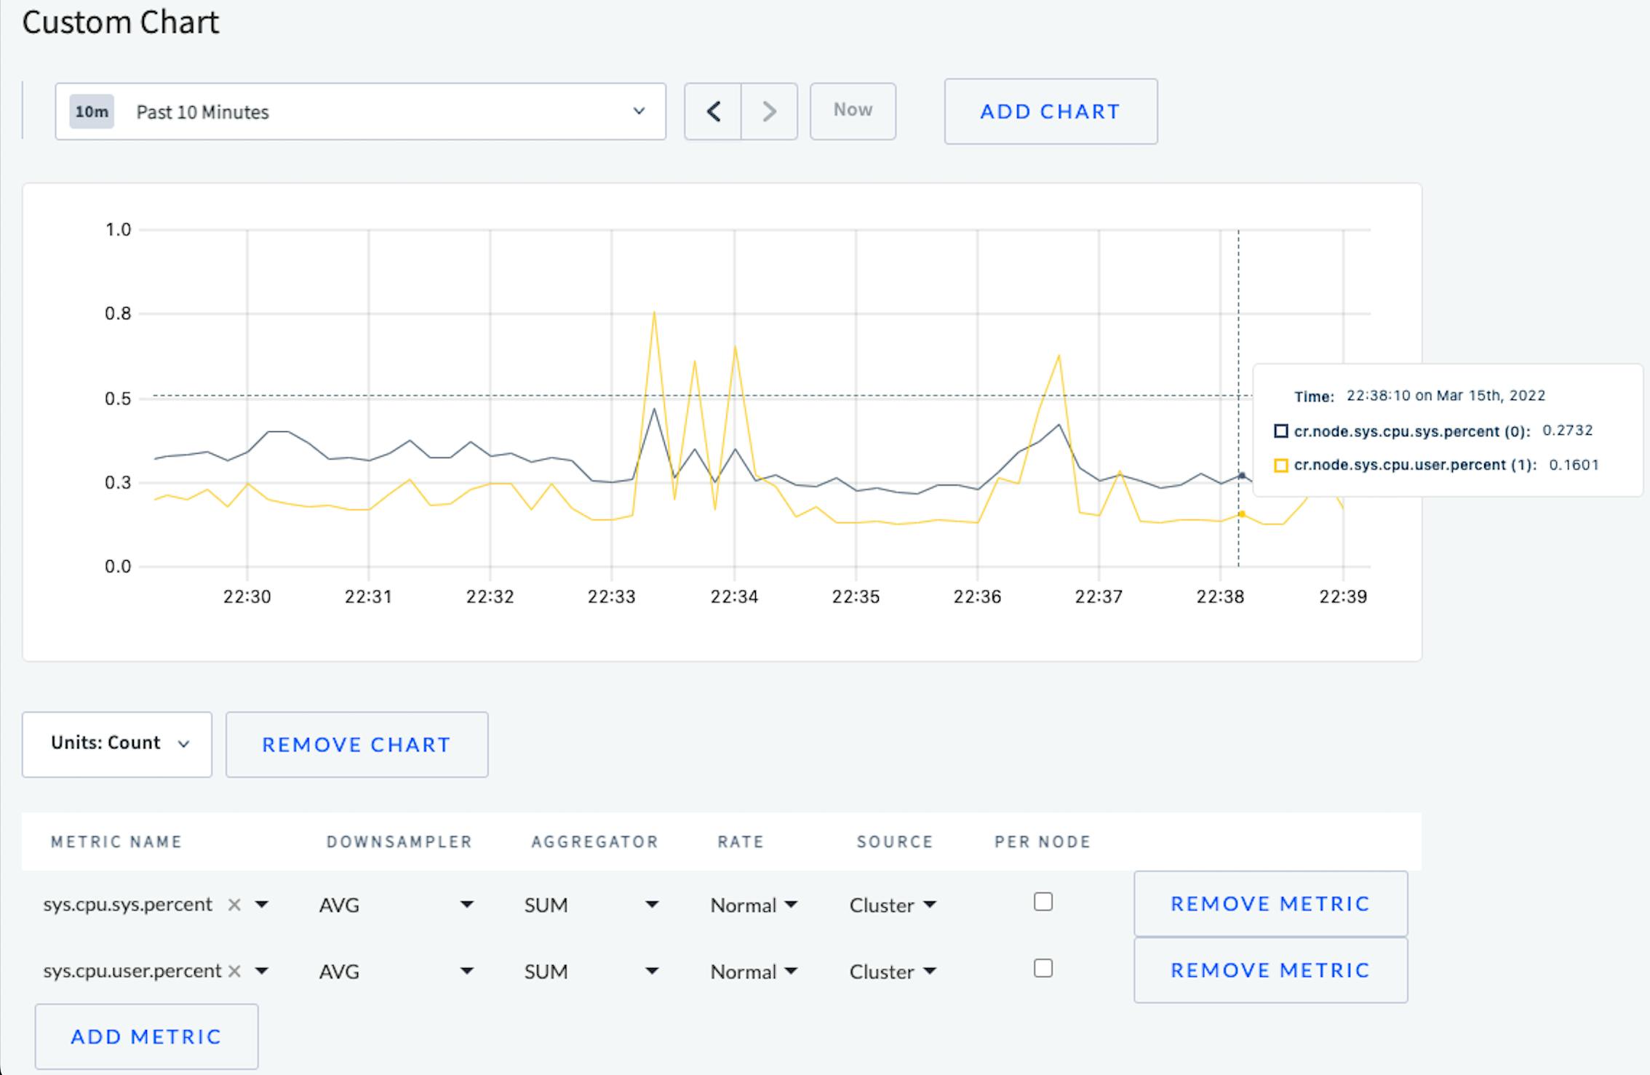Click dark legend square for sys.cpu.sys.percent
The height and width of the screenshot is (1075, 1650).
click(1280, 431)
